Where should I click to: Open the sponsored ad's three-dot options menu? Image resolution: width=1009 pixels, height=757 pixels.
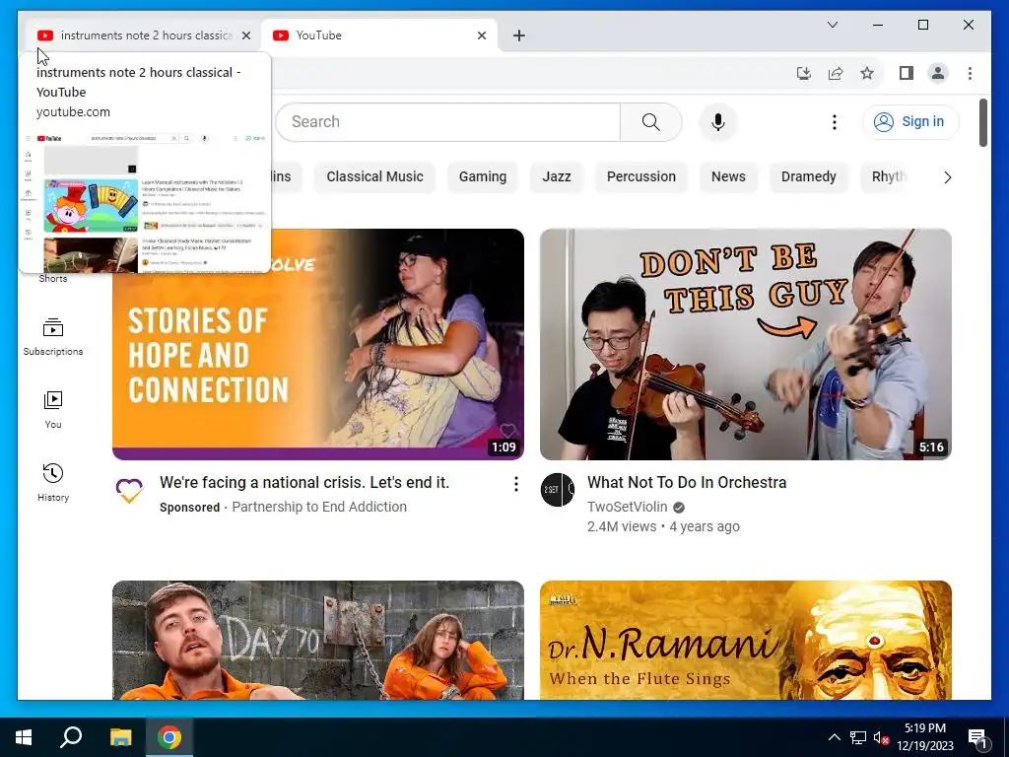[515, 484]
